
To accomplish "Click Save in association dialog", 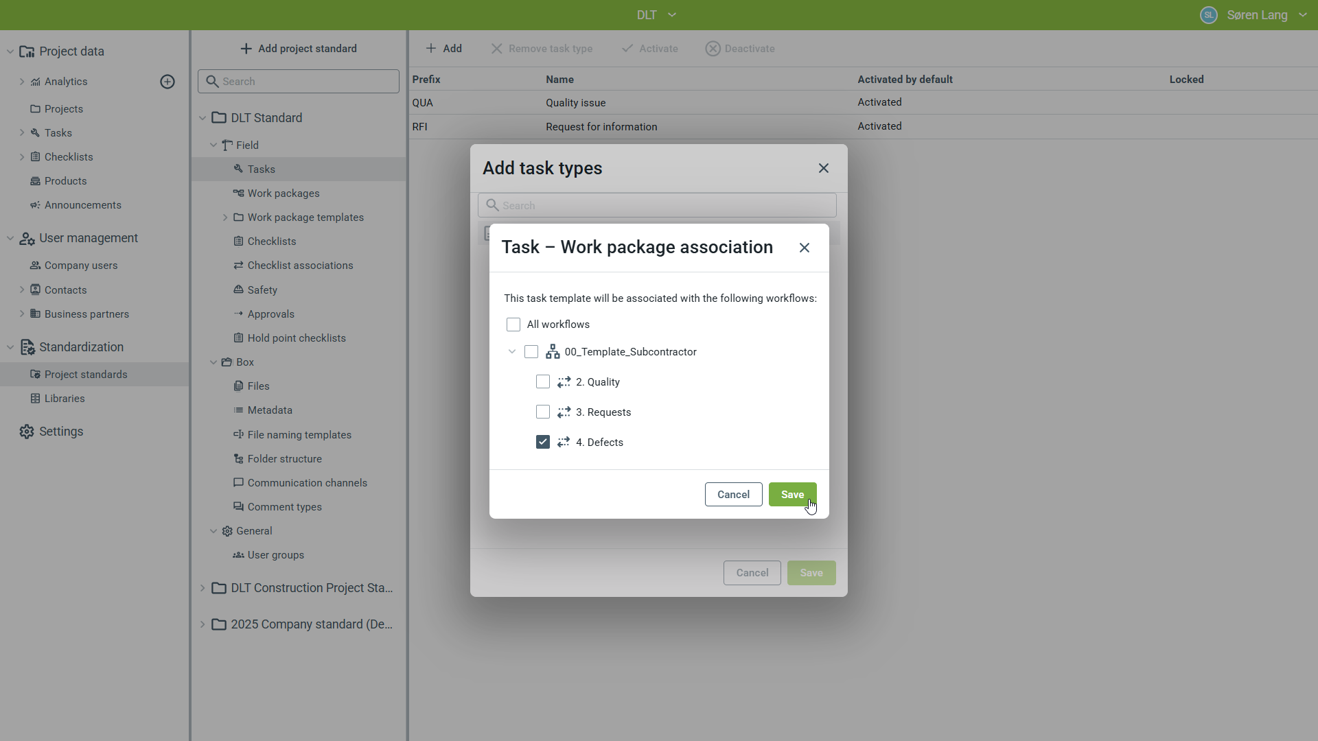I will coord(792,495).
